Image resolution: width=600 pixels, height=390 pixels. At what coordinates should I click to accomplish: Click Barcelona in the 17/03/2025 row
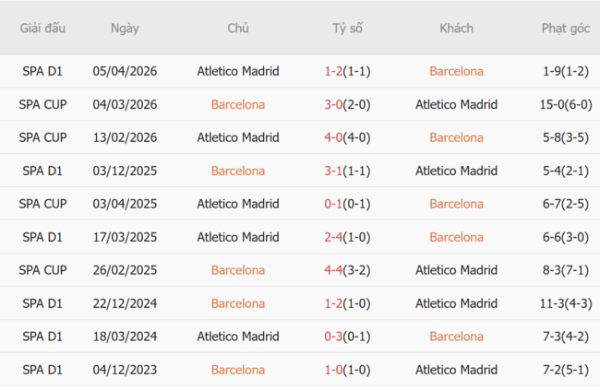tap(456, 237)
